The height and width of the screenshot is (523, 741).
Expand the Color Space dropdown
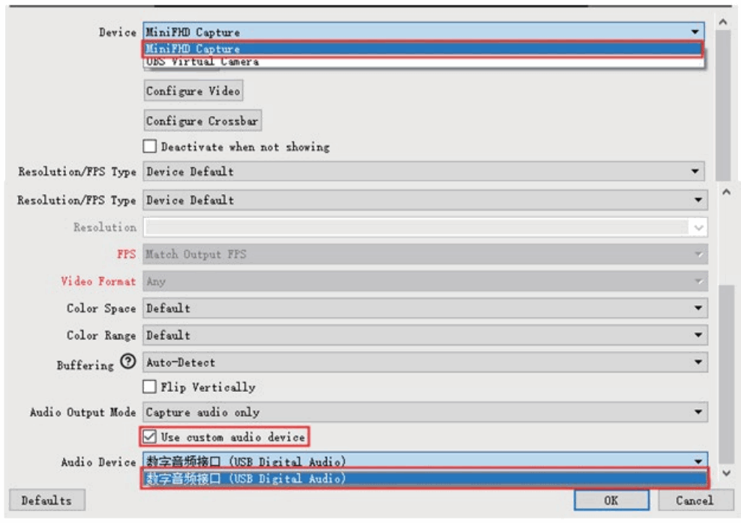click(425, 308)
